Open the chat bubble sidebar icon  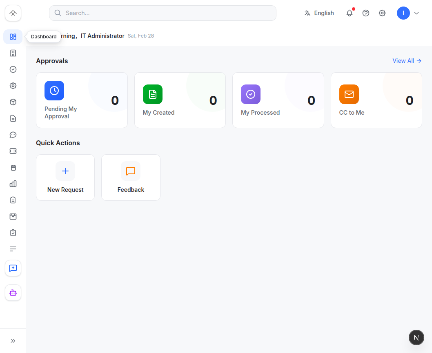click(x=13, y=135)
